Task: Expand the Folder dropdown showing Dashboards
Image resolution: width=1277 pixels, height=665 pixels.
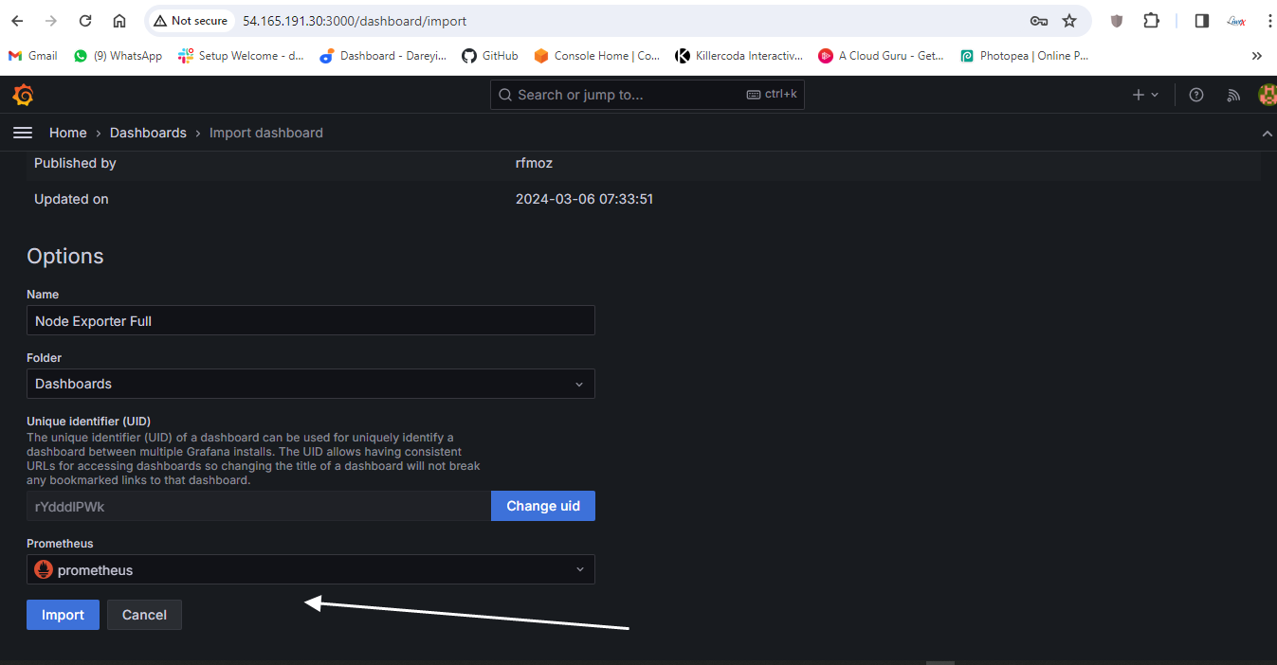Action: coord(310,384)
